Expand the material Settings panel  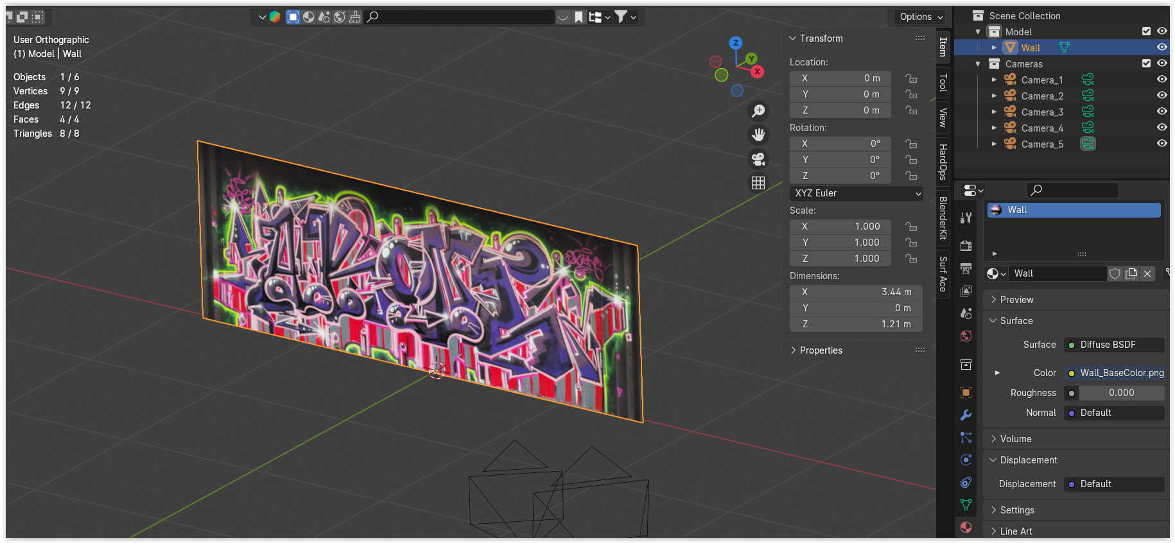click(x=994, y=510)
